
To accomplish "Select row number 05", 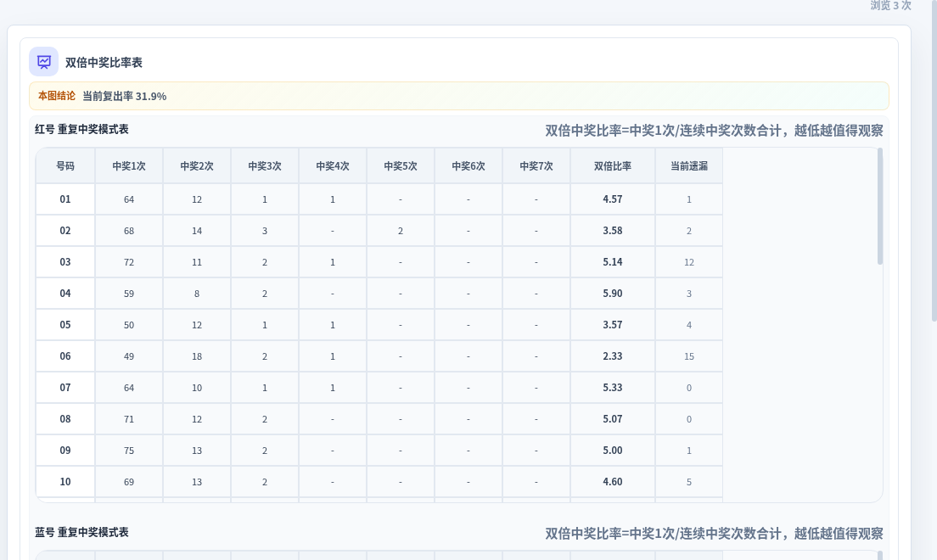I will click(x=65, y=324).
